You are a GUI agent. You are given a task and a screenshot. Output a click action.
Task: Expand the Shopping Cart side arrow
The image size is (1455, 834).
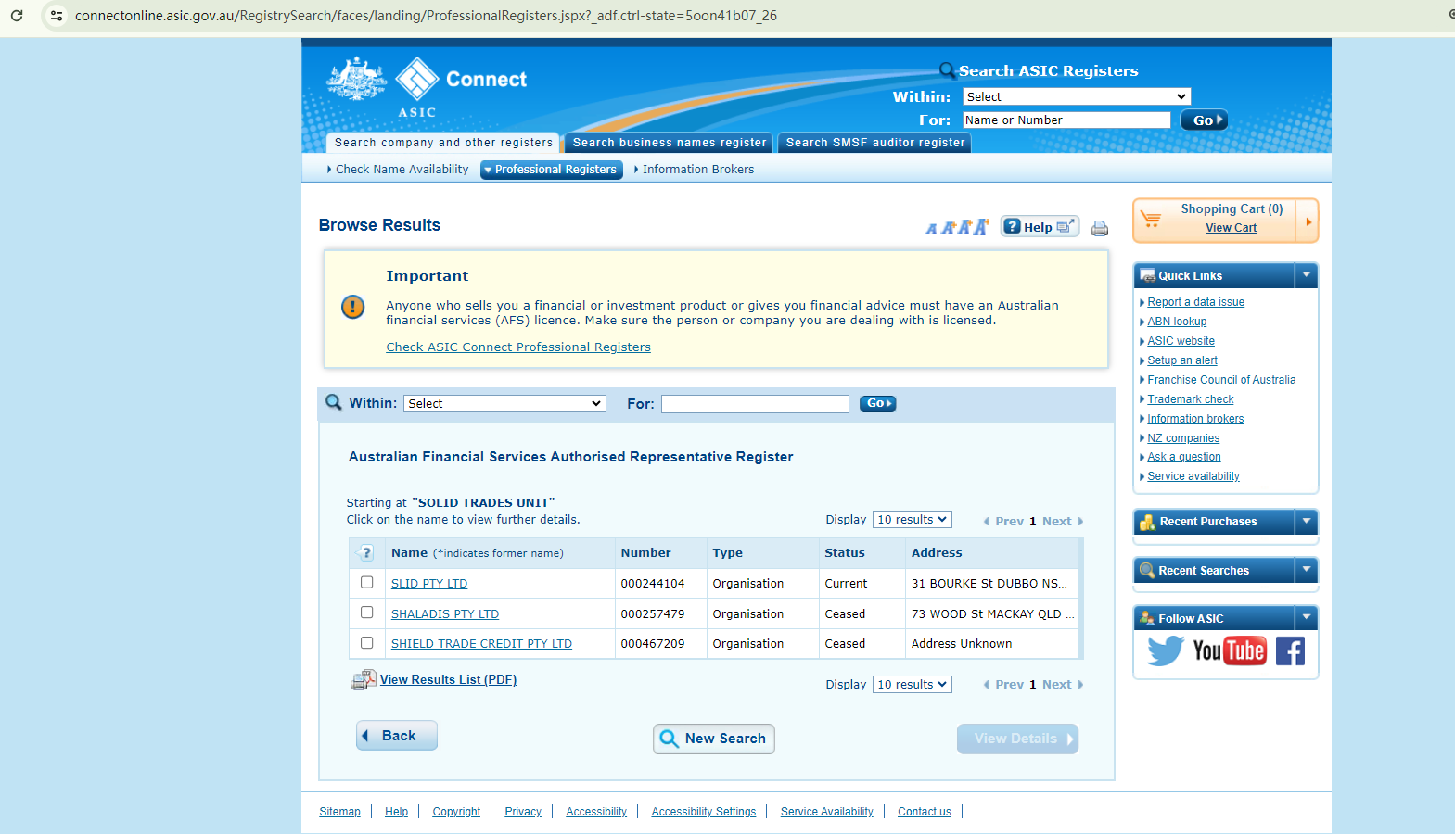(x=1308, y=221)
